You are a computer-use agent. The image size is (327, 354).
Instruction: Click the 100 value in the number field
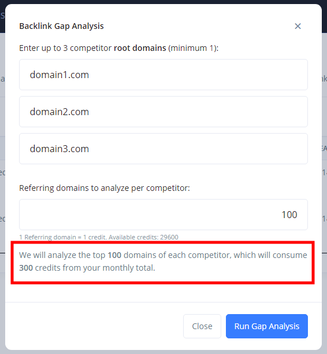(289, 215)
